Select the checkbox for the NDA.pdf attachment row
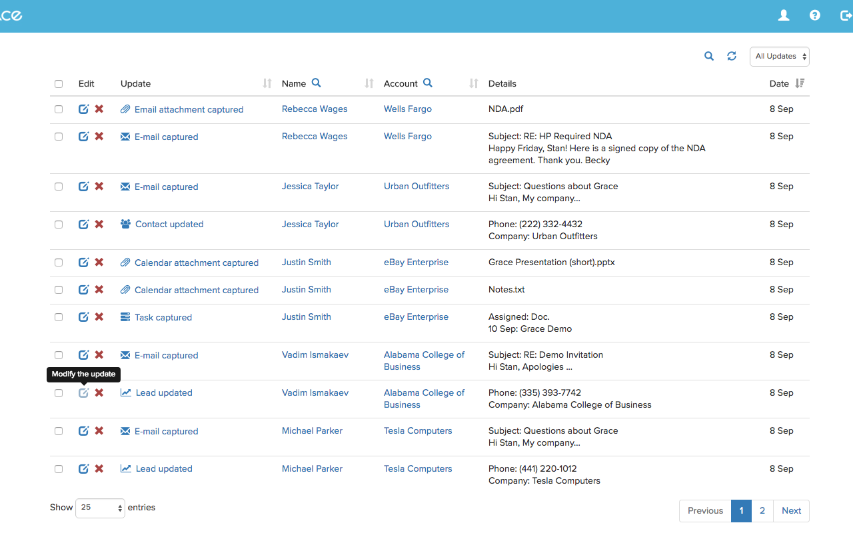 pos(59,109)
